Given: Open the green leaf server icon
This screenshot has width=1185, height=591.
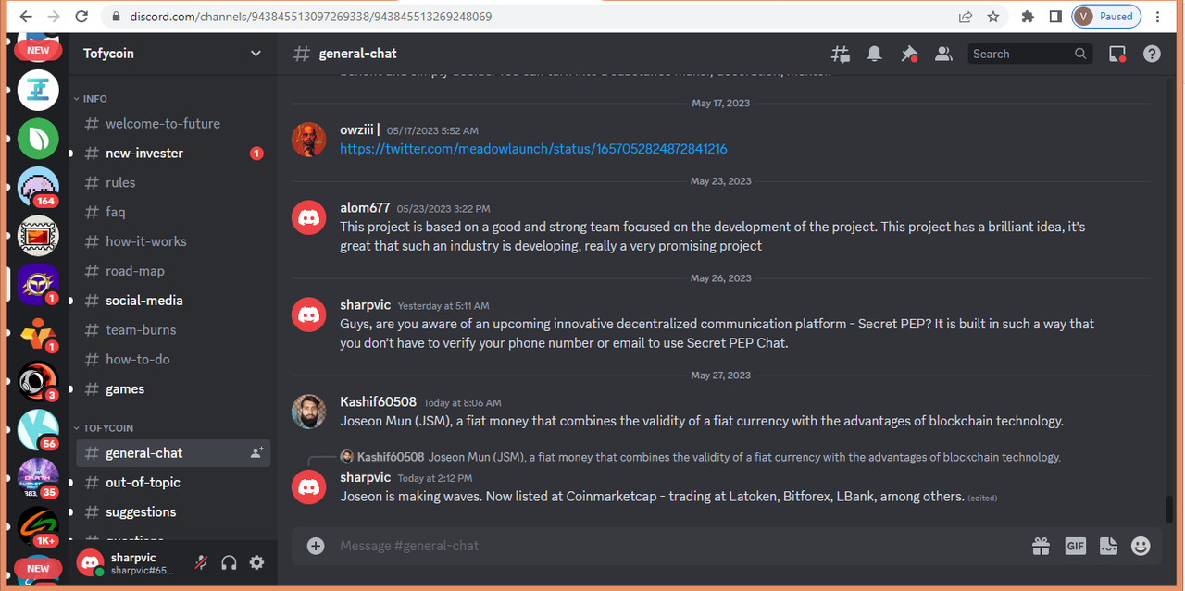Looking at the screenshot, I should (38, 139).
